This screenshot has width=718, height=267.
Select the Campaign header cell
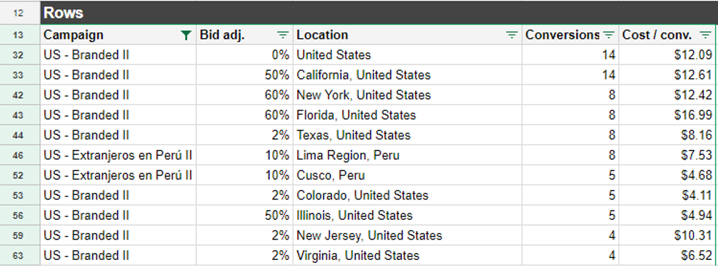click(119, 35)
